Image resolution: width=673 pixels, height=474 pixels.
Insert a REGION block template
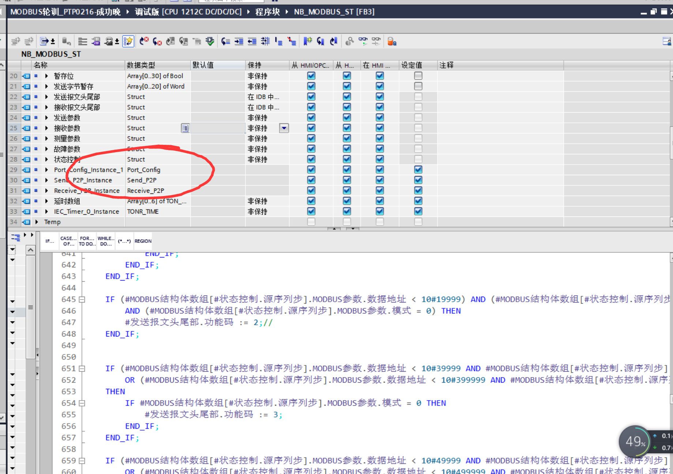pyautogui.click(x=143, y=241)
